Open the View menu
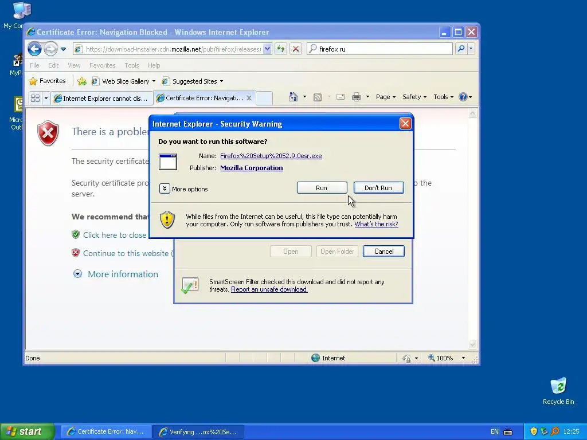 point(74,65)
